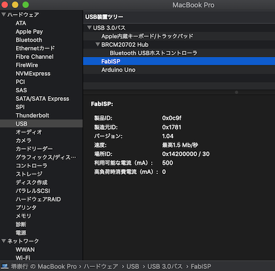Open Bluetooth in hardware sidebar
This screenshot has height=271, width=275.
29,40
